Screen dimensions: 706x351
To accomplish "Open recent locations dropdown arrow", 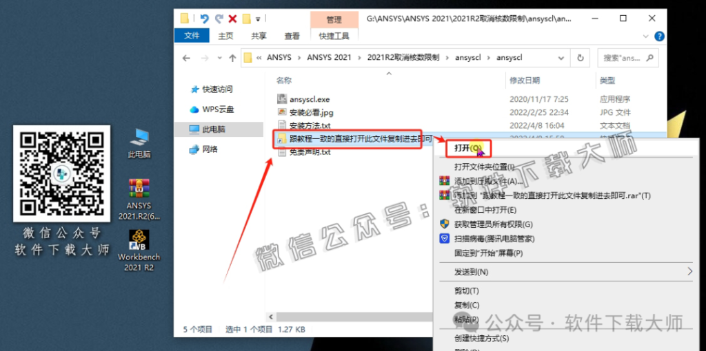I will [x=219, y=58].
